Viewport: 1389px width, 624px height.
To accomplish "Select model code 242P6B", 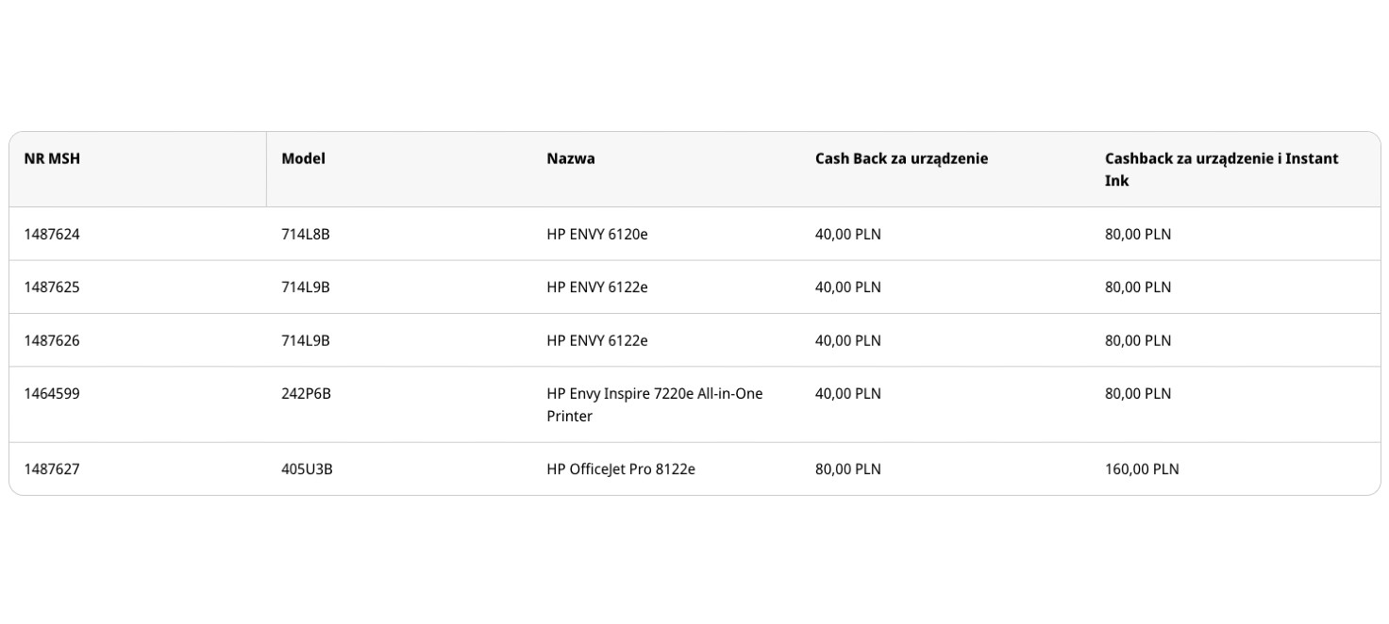I will [x=306, y=393].
